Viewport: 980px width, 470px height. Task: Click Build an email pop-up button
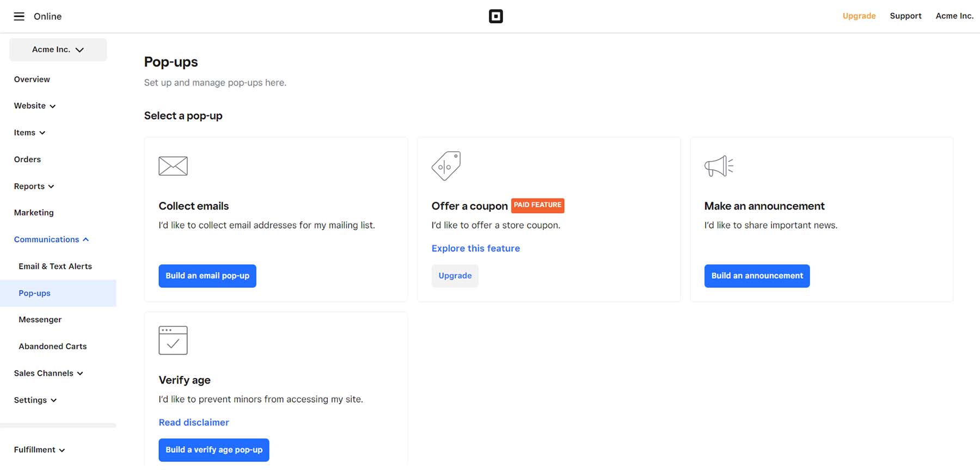click(x=207, y=276)
